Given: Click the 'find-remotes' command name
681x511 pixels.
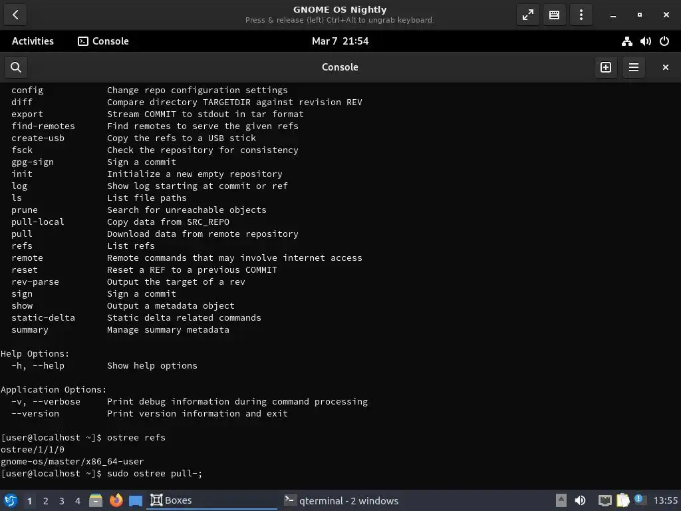Looking at the screenshot, I should tap(43, 126).
